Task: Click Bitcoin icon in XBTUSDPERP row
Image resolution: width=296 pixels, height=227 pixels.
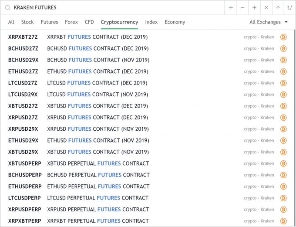Action: point(283,163)
